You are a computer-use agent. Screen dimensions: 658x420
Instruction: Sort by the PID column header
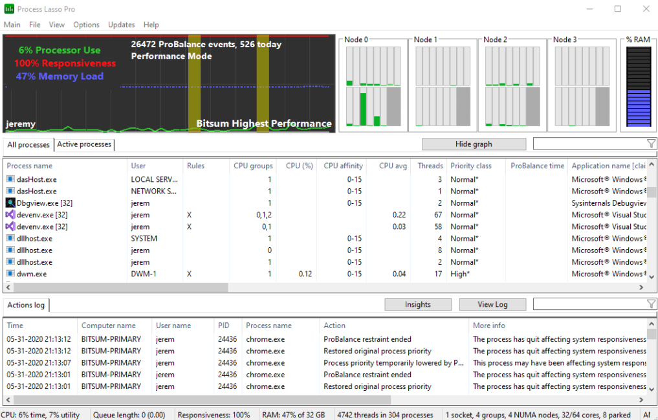coord(228,326)
